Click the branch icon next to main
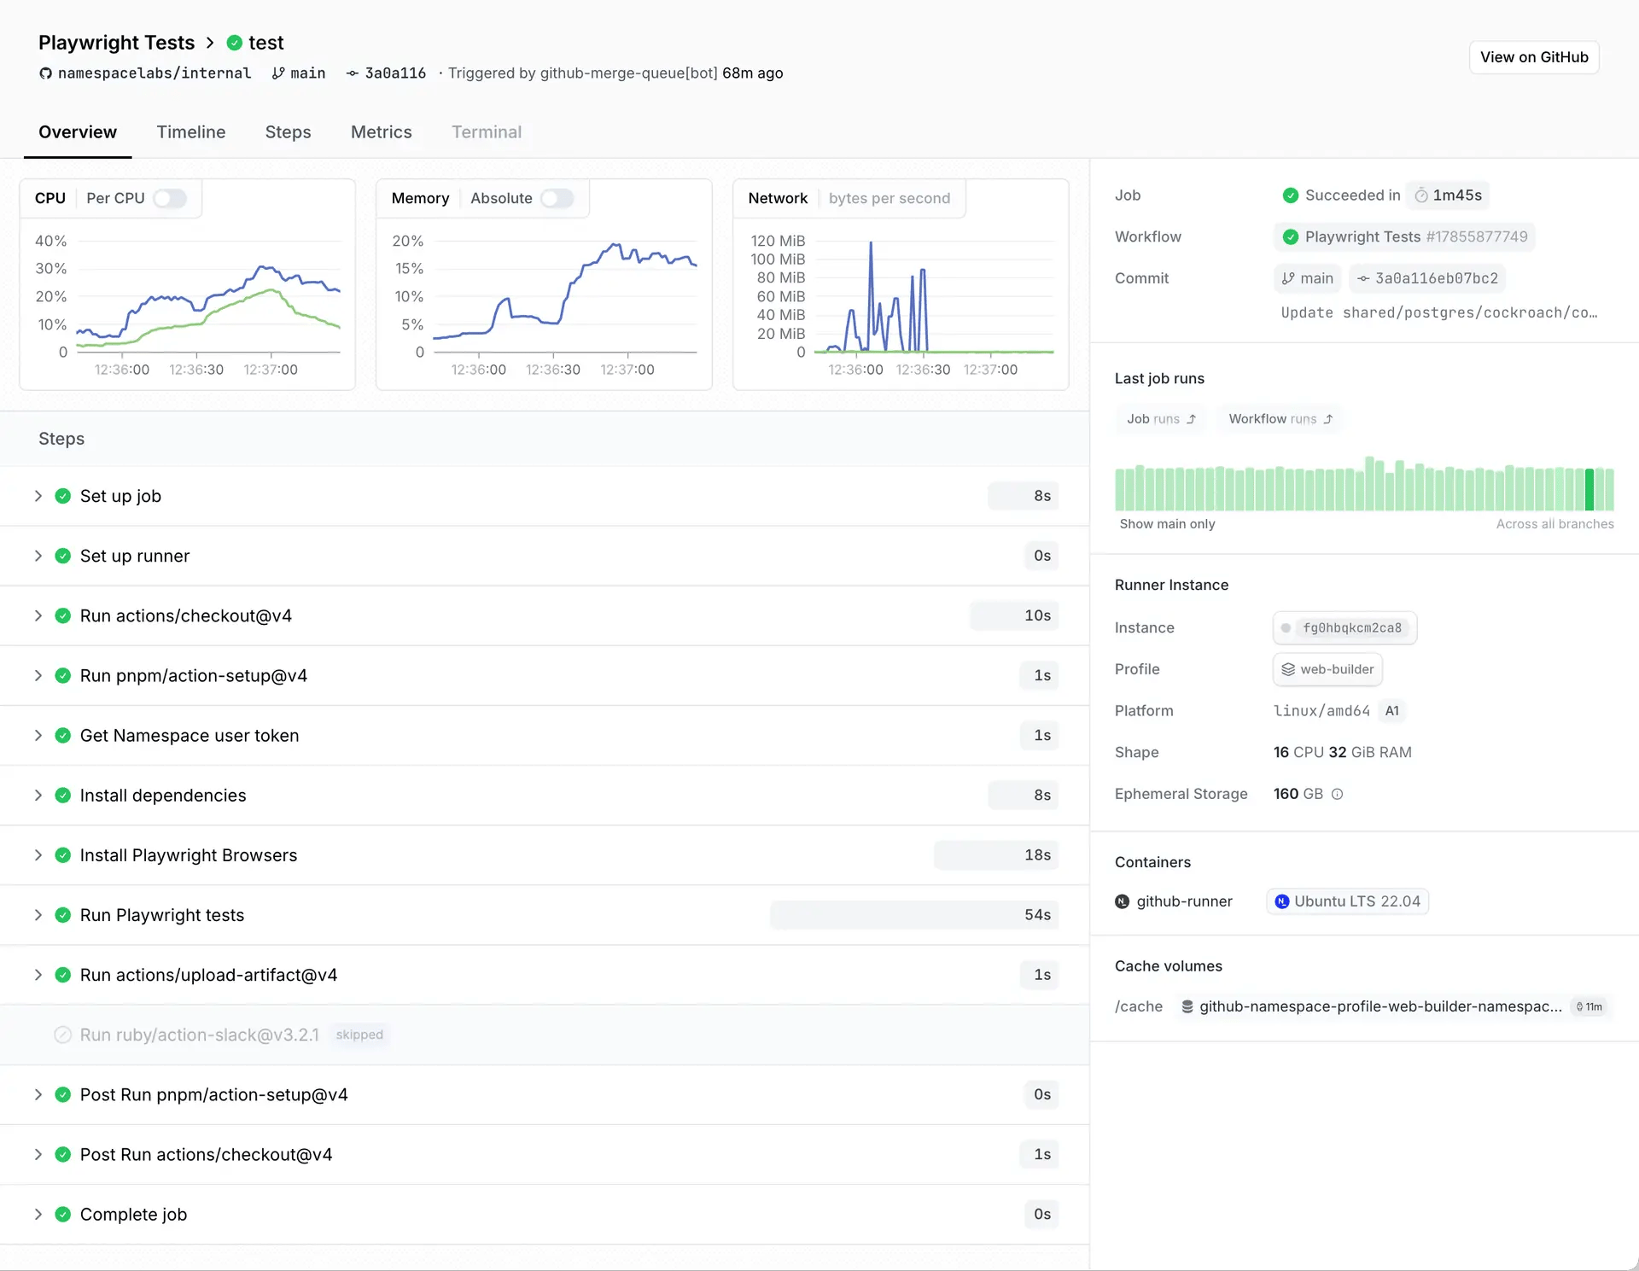Image resolution: width=1639 pixels, height=1271 pixels. point(278,73)
